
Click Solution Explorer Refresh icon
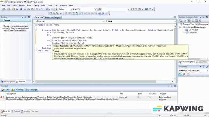click(x=188, y=21)
